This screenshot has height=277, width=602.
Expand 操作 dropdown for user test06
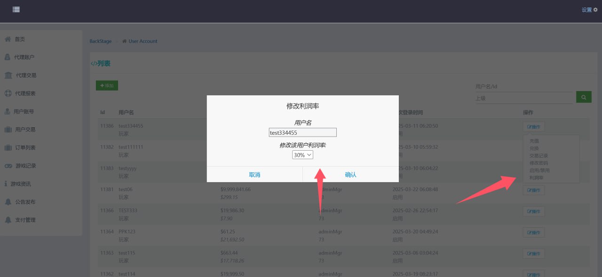(x=534, y=190)
